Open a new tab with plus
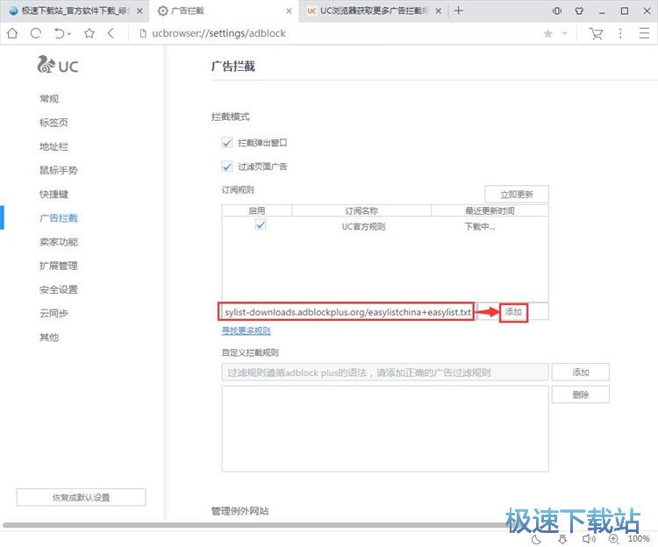Image resolution: width=658 pixels, height=547 pixels. point(458,11)
